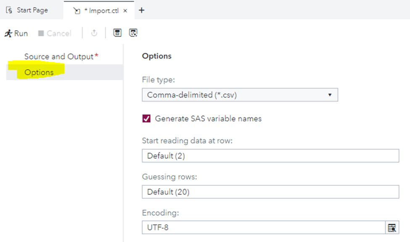Click the Guessing rows input field
410x242 pixels.
click(x=270, y=192)
